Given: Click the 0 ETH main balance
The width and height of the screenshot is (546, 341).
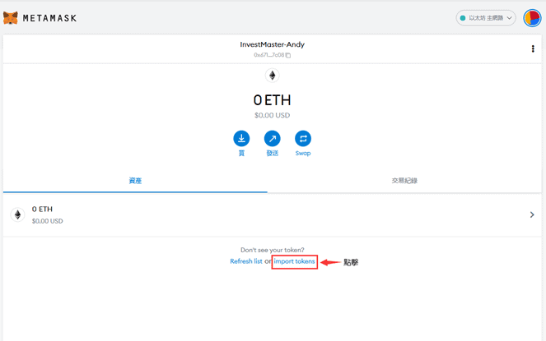Looking at the screenshot, I should click(x=272, y=100).
